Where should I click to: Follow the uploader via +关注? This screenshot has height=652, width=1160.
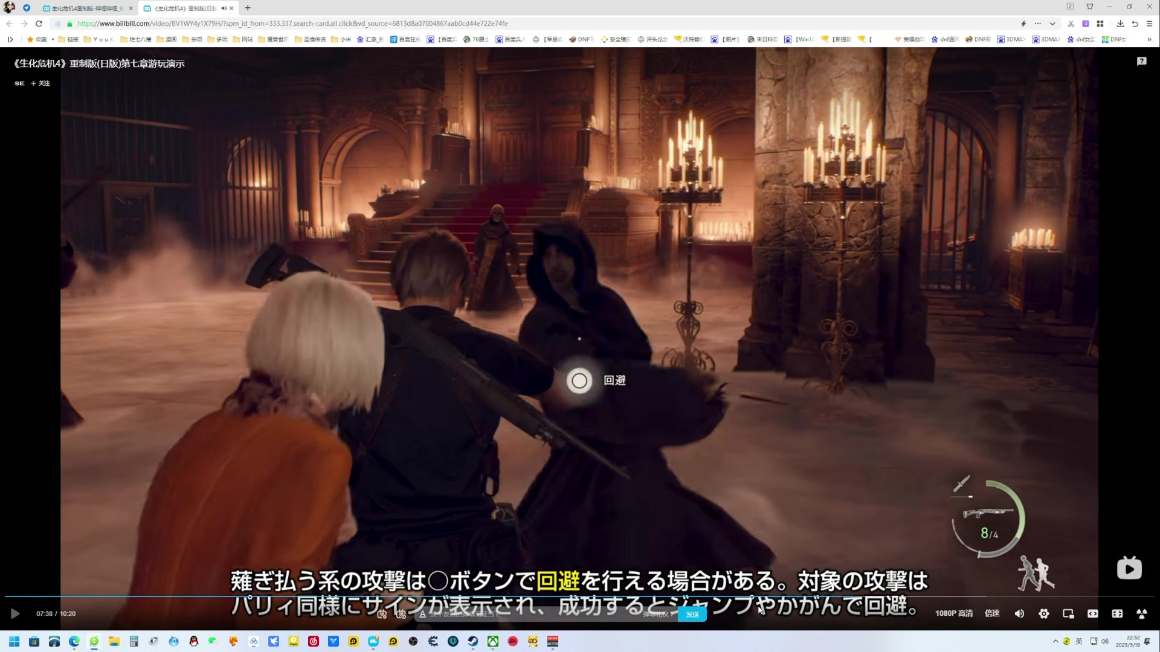[x=40, y=83]
